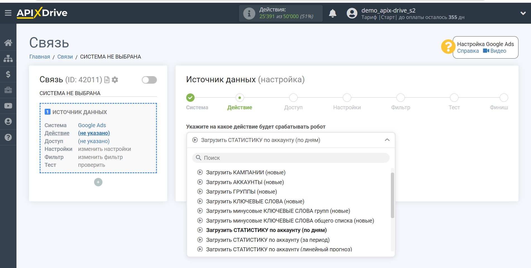Viewport: 531px width, 268px height.
Task: Collapse the action dropdown
Action: 387,140
